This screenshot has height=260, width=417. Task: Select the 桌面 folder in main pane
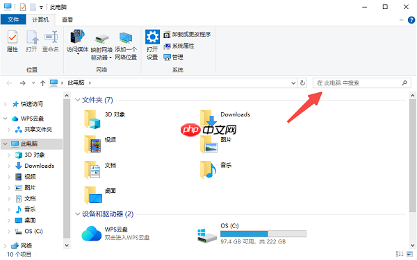[100, 195]
